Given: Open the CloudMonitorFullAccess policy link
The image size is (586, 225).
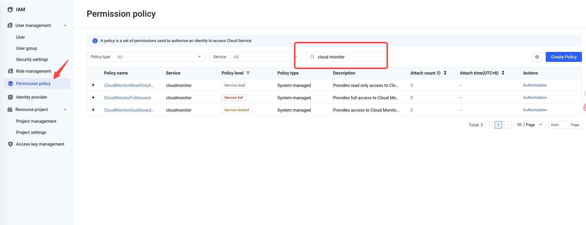Looking at the screenshot, I should 128,98.
